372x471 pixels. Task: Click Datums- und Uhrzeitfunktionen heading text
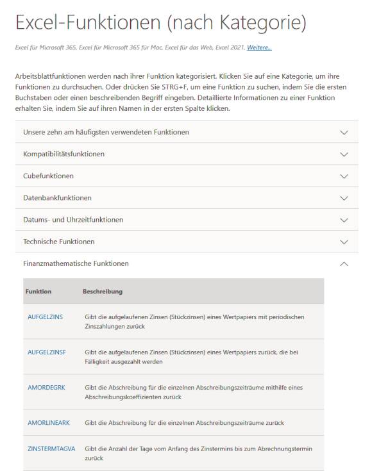tap(73, 220)
